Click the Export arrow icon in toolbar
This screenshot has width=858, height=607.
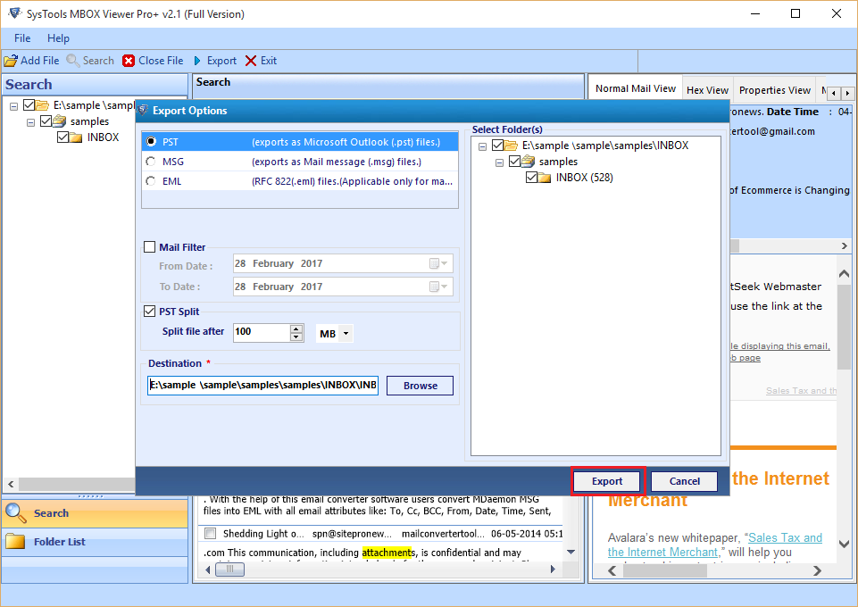tap(197, 61)
